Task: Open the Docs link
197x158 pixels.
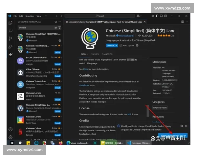Action: 85,69
